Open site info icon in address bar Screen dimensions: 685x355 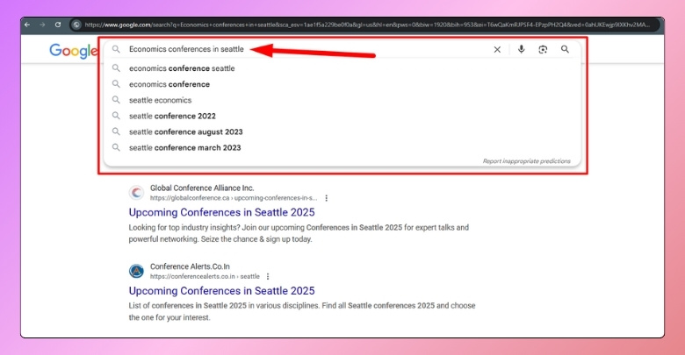point(76,25)
